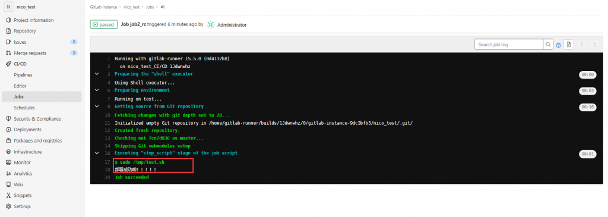Click 'Running with gitlab-runner 15.5.0' line
Image resolution: width=608 pixels, height=217 pixels.
[x=172, y=59]
